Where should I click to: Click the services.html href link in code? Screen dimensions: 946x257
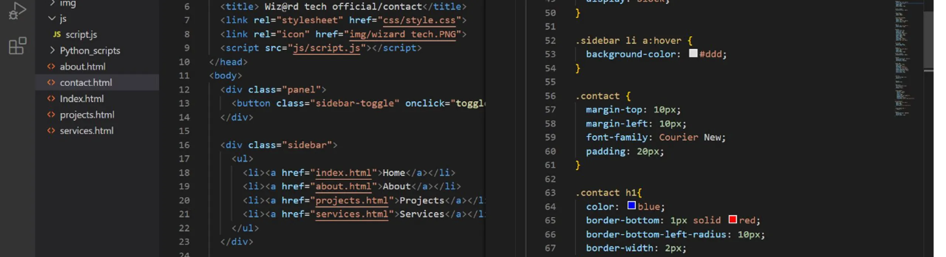351,214
